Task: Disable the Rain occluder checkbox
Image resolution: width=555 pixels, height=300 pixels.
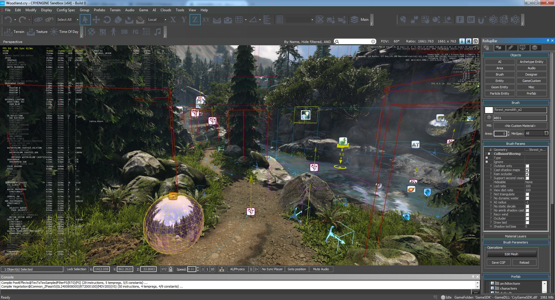Action: pos(527,174)
